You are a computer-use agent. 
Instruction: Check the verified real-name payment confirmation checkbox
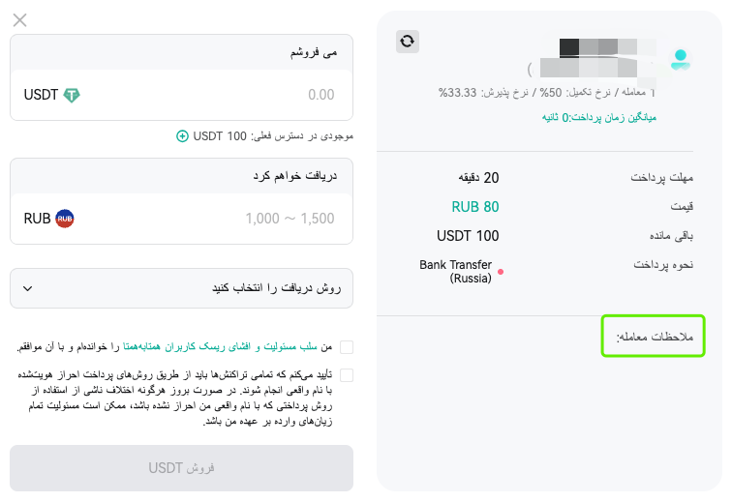coord(347,375)
